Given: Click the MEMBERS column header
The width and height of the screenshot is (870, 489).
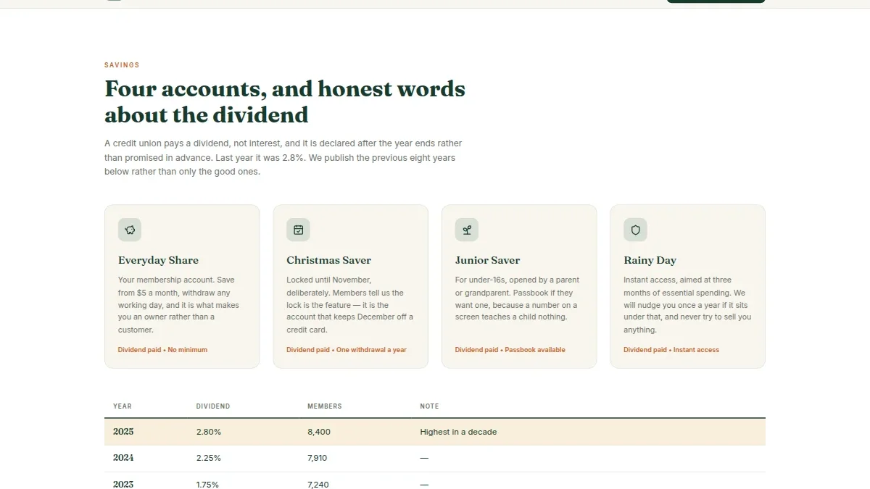Looking at the screenshot, I should pyautogui.click(x=325, y=406).
